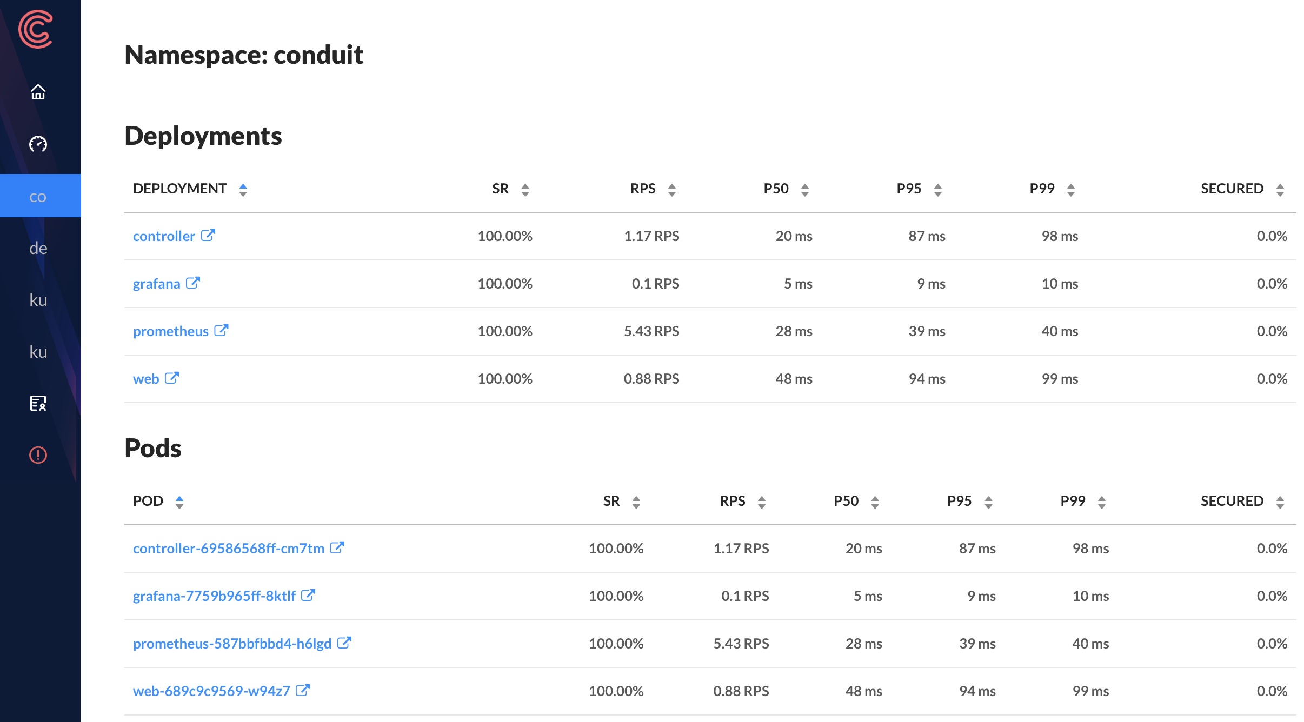This screenshot has width=1304, height=722.
Task: Open the home icon in sidebar
Action: (38, 92)
